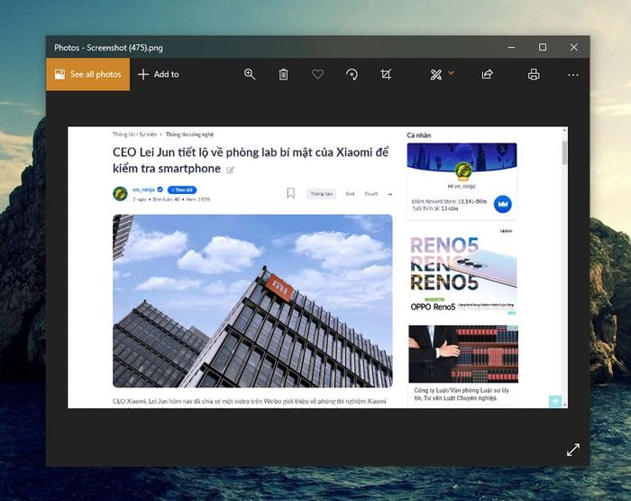Click the Cá nhân sidebar heading

[418, 135]
